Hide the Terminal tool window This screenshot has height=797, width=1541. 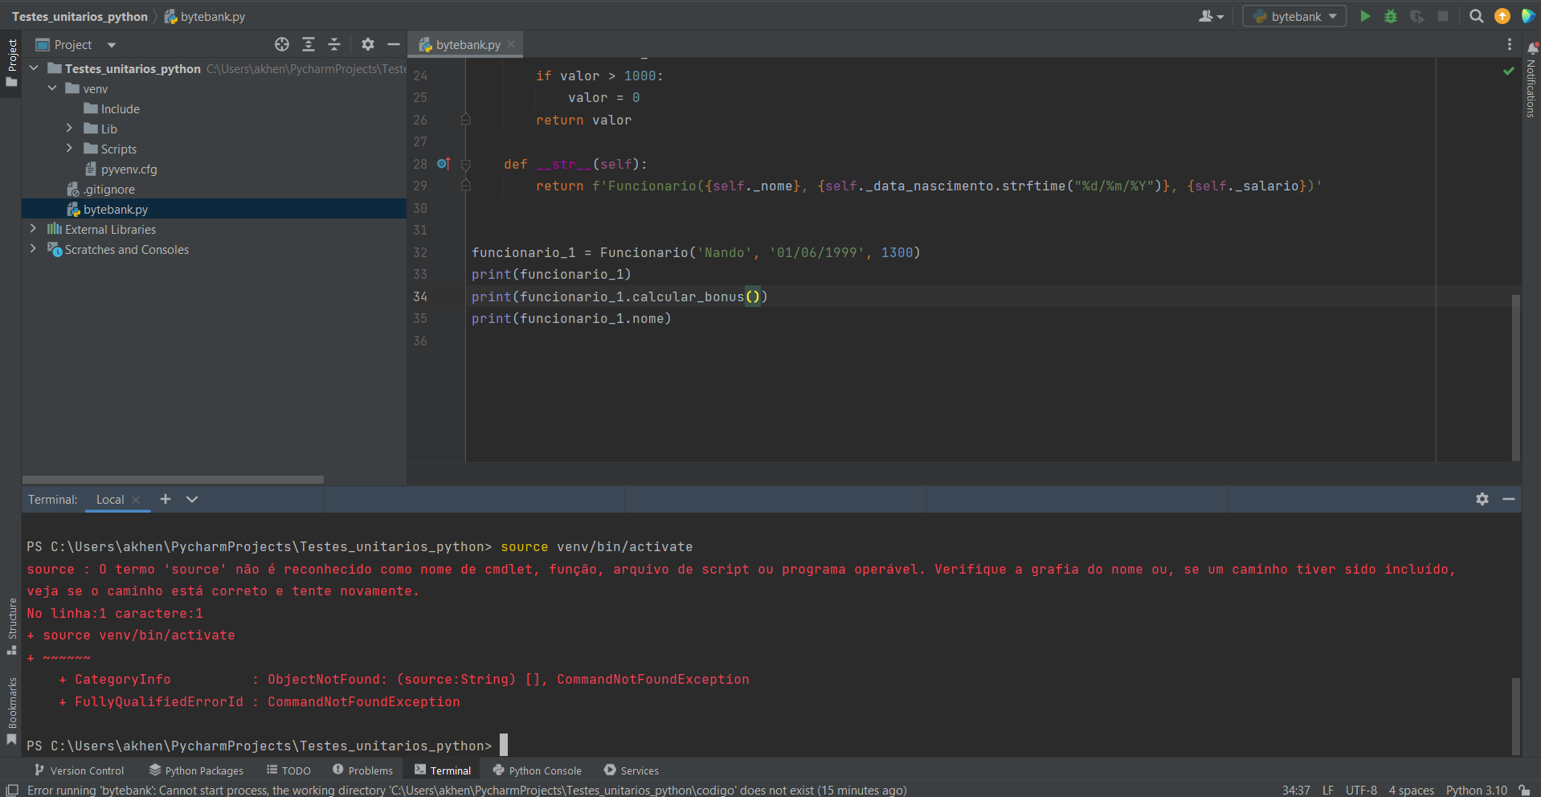pos(1509,499)
